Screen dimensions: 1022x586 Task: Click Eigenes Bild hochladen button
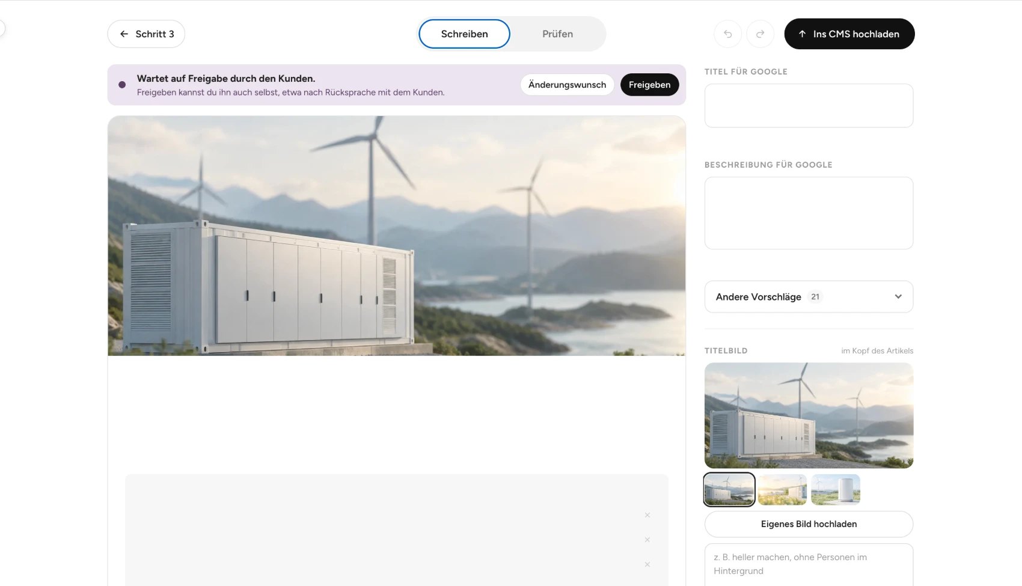tap(809, 524)
